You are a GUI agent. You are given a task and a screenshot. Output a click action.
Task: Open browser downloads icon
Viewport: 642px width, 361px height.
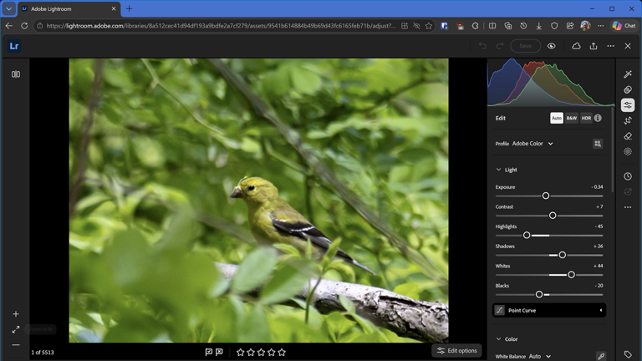click(x=539, y=26)
